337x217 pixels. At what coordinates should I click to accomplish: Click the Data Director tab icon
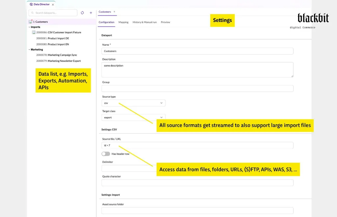tap(31, 4)
